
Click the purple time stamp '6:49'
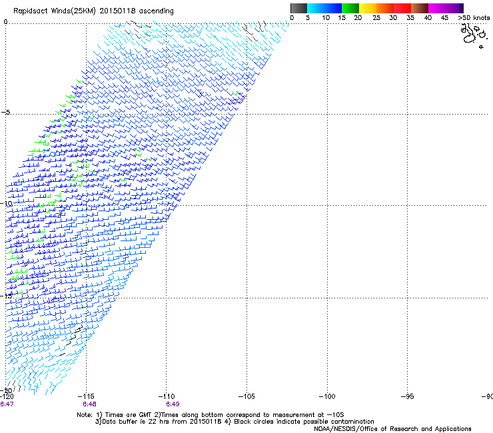(173, 404)
